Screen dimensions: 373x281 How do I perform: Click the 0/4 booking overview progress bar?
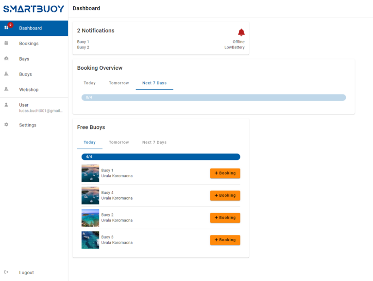pyautogui.click(x=214, y=97)
